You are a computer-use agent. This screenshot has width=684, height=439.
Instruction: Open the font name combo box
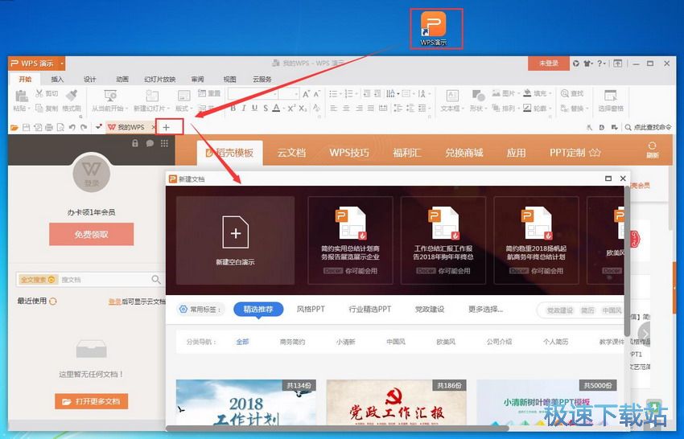(x=253, y=94)
